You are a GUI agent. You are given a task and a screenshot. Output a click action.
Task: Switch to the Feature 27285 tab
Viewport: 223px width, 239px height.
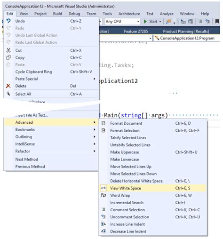(x=136, y=32)
